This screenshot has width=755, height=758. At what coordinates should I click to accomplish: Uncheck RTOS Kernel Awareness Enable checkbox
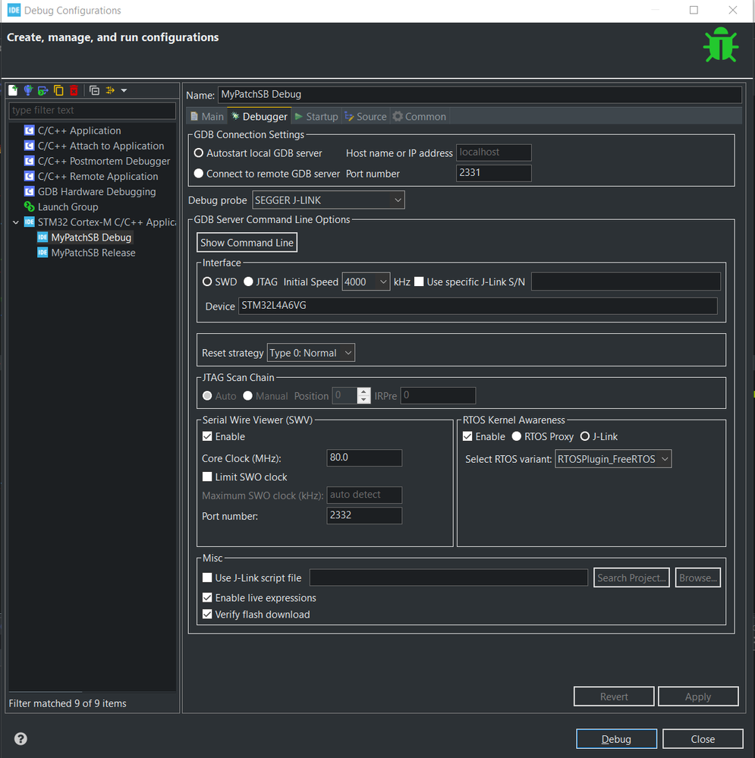467,436
